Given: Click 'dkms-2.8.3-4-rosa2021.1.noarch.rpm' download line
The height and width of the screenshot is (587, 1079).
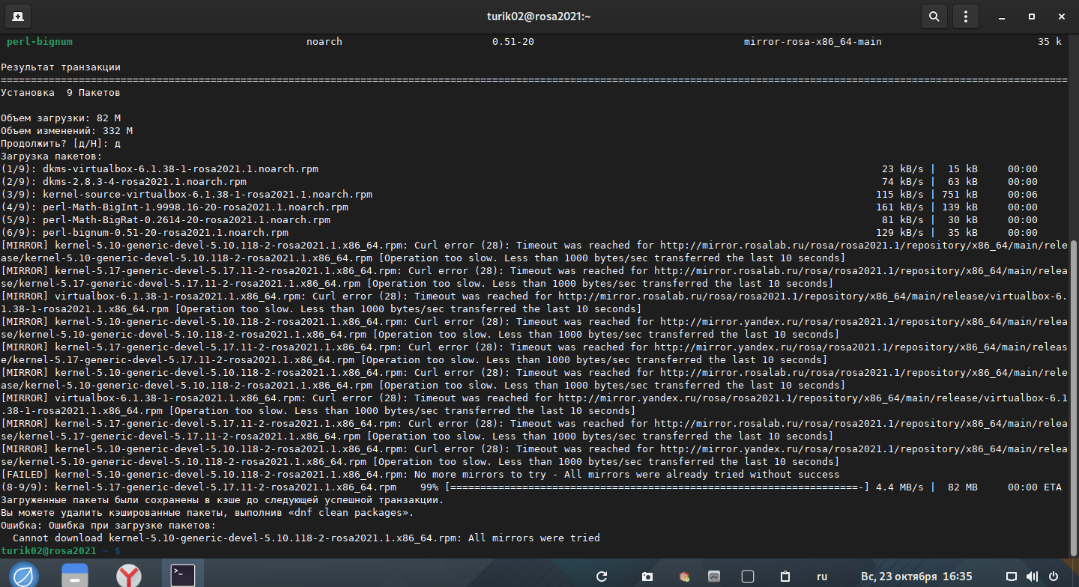Looking at the screenshot, I should [519, 182].
